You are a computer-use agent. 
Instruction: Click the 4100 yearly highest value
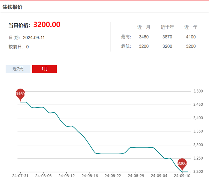point(191,37)
